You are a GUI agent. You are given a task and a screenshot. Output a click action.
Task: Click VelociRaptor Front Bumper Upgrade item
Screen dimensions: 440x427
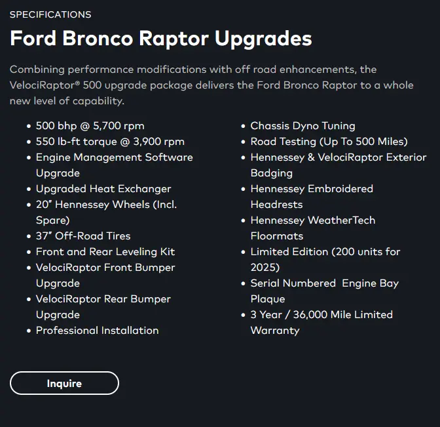click(105, 275)
